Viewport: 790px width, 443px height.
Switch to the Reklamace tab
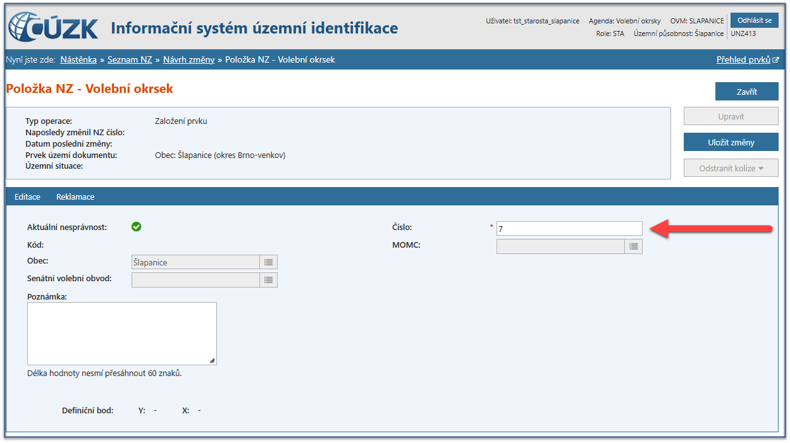[x=75, y=197]
